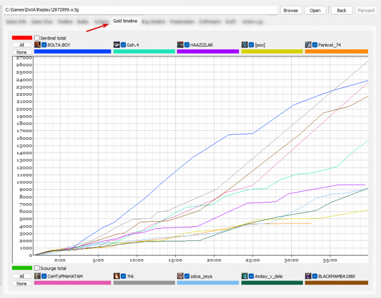Click Goh.4's hero portrait icon
Image resolution: width=381 pixels, height=298 pixels.
pyautogui.click(x=117, y=45)
